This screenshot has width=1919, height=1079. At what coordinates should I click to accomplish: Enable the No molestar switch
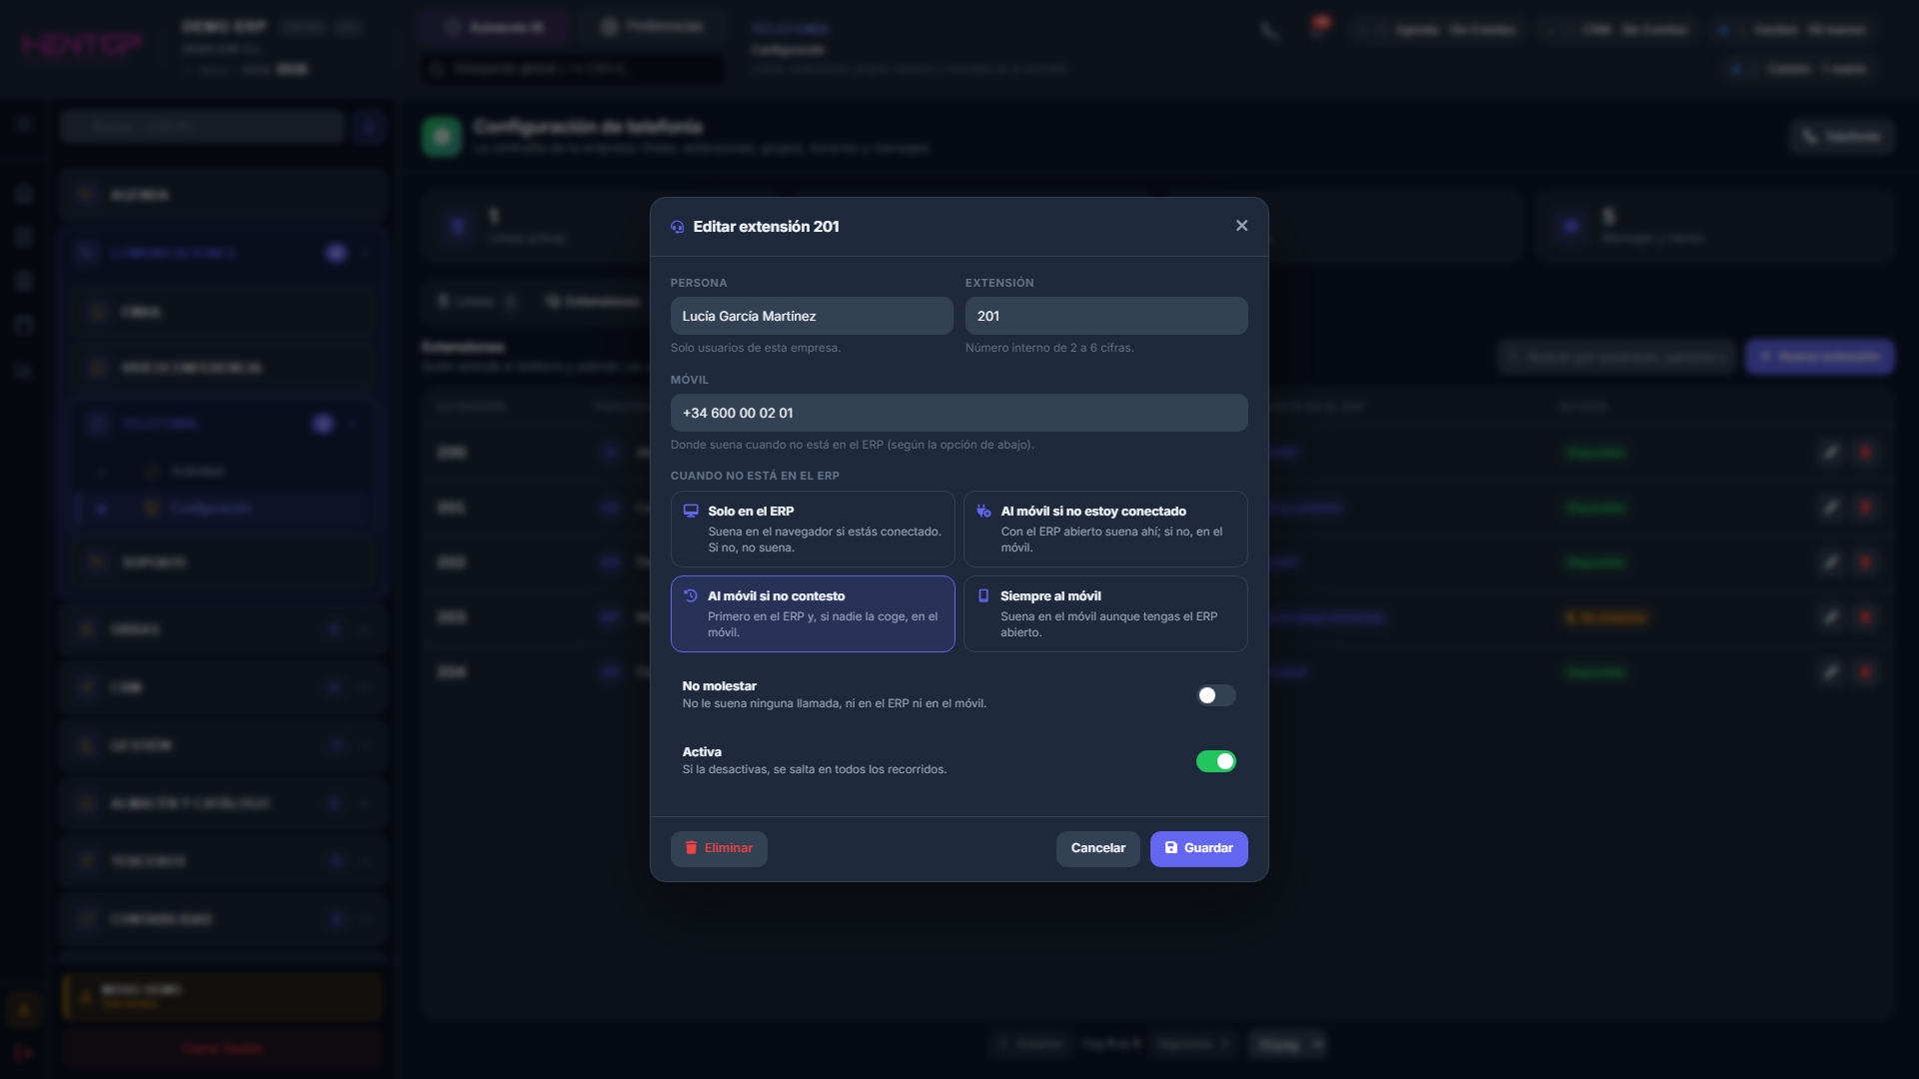click(1216, 695)
